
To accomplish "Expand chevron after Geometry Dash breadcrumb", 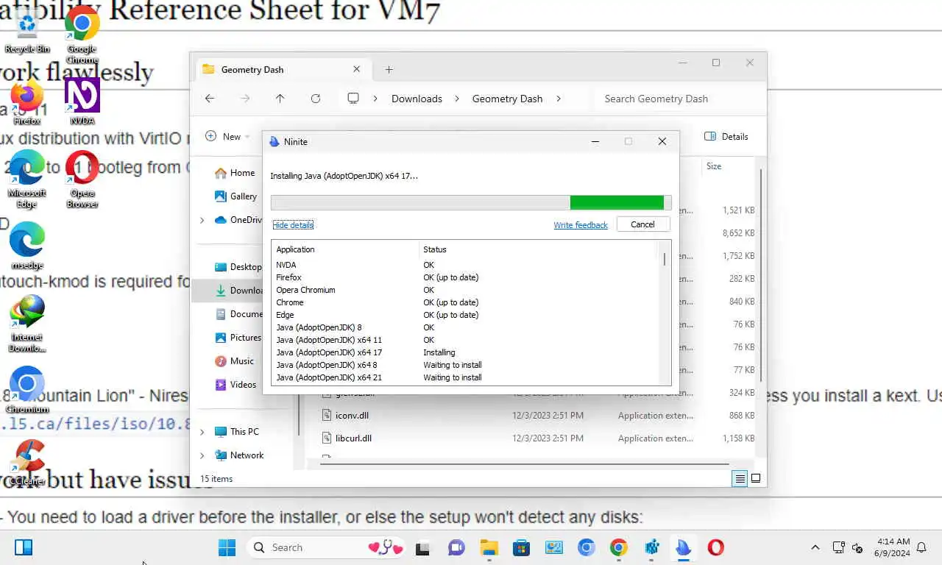I will click(559, 99).
